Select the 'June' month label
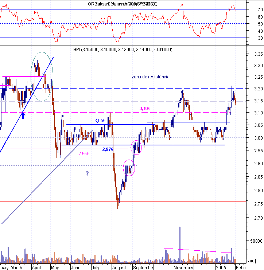Screen dimensions: 264x270 75,267
